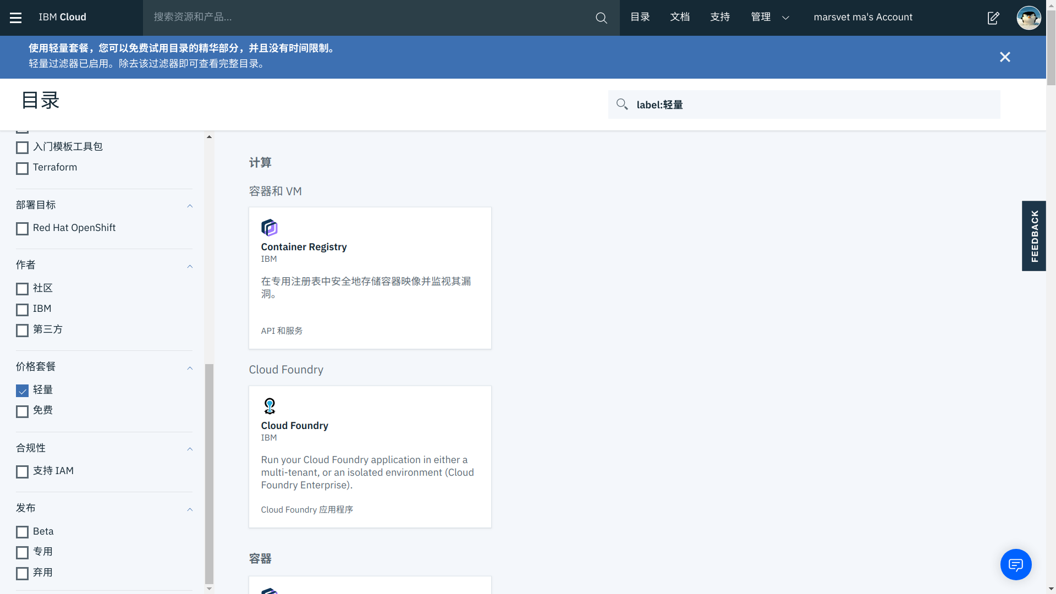Viewport: 1056px width, 594px height.
Task: Click the page vertical scrollbar thumb
Action: pos(1051,47)
